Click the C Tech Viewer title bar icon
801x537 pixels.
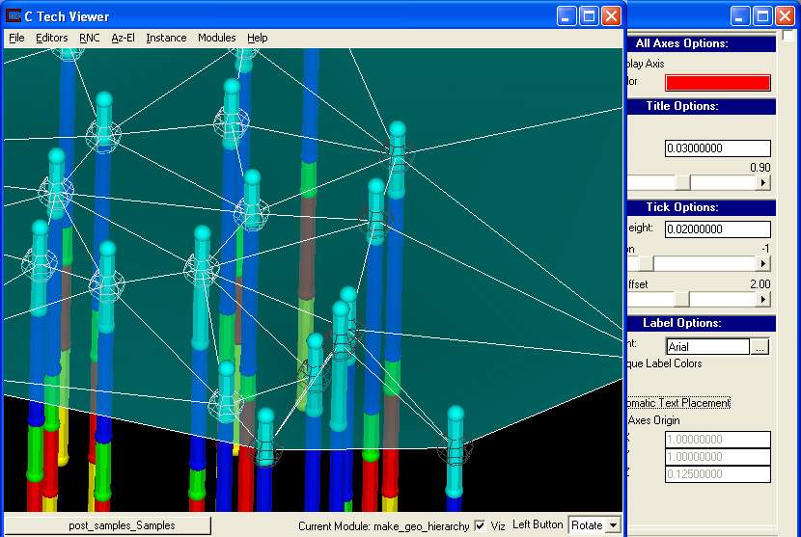tap(14, 16)
